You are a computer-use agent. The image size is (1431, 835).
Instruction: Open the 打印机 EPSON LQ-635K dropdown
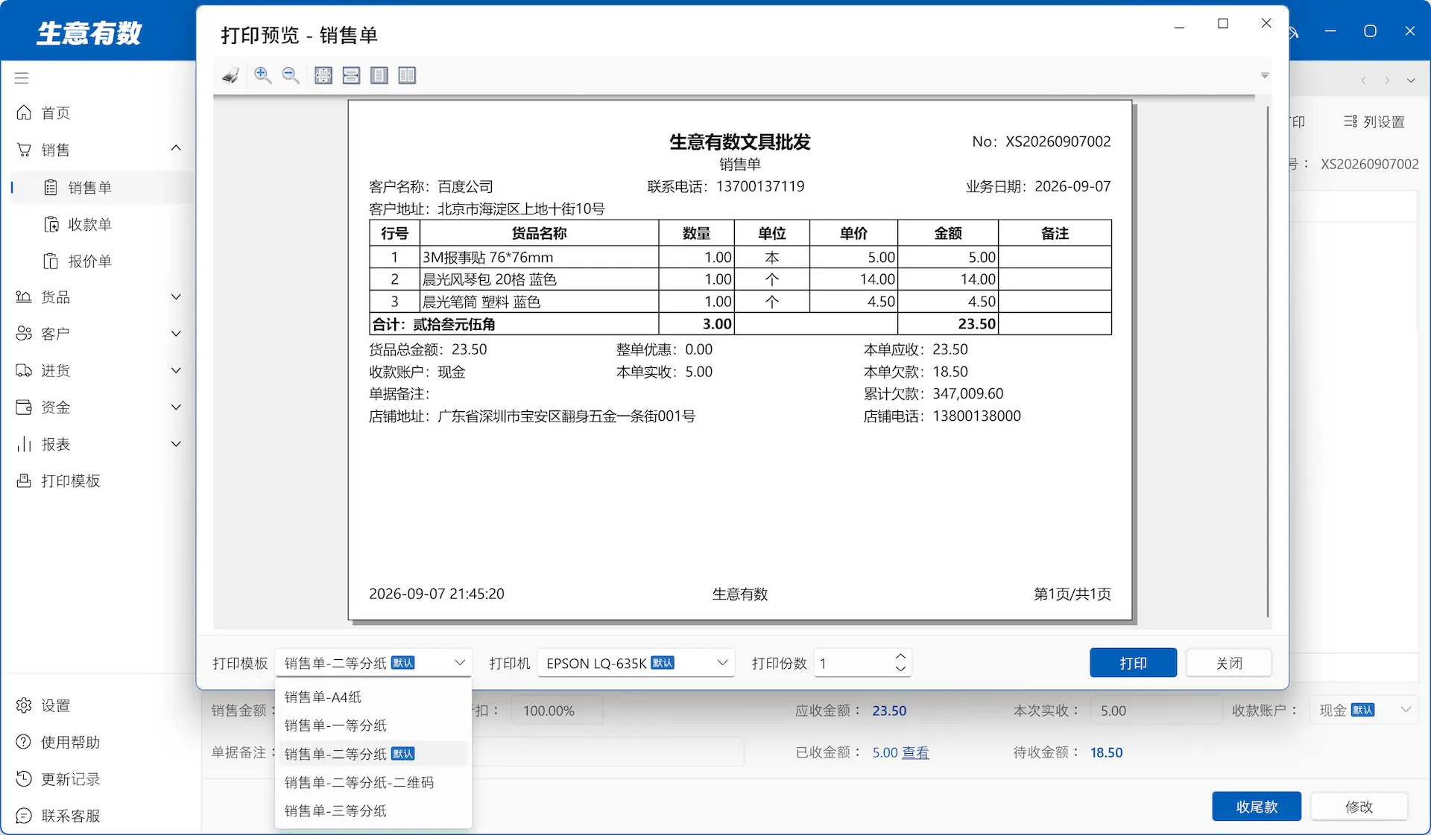coord(636,663)
